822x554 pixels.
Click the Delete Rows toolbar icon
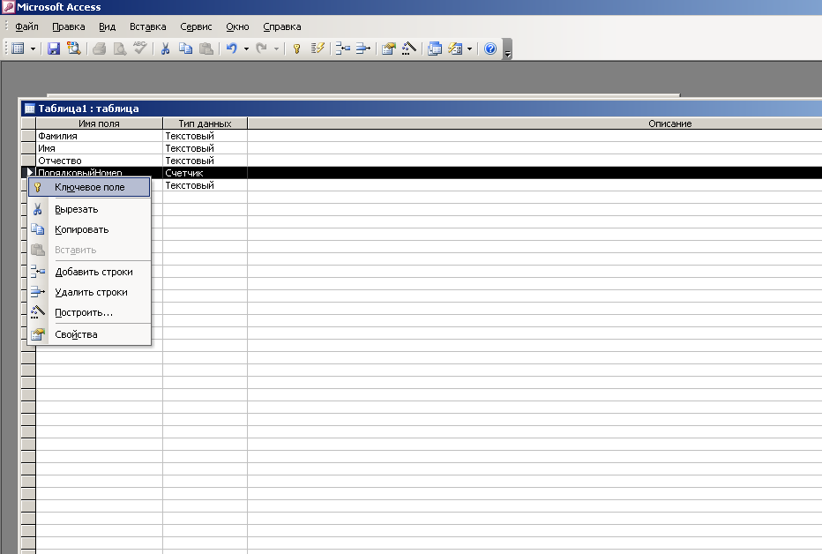pos(363,49)
